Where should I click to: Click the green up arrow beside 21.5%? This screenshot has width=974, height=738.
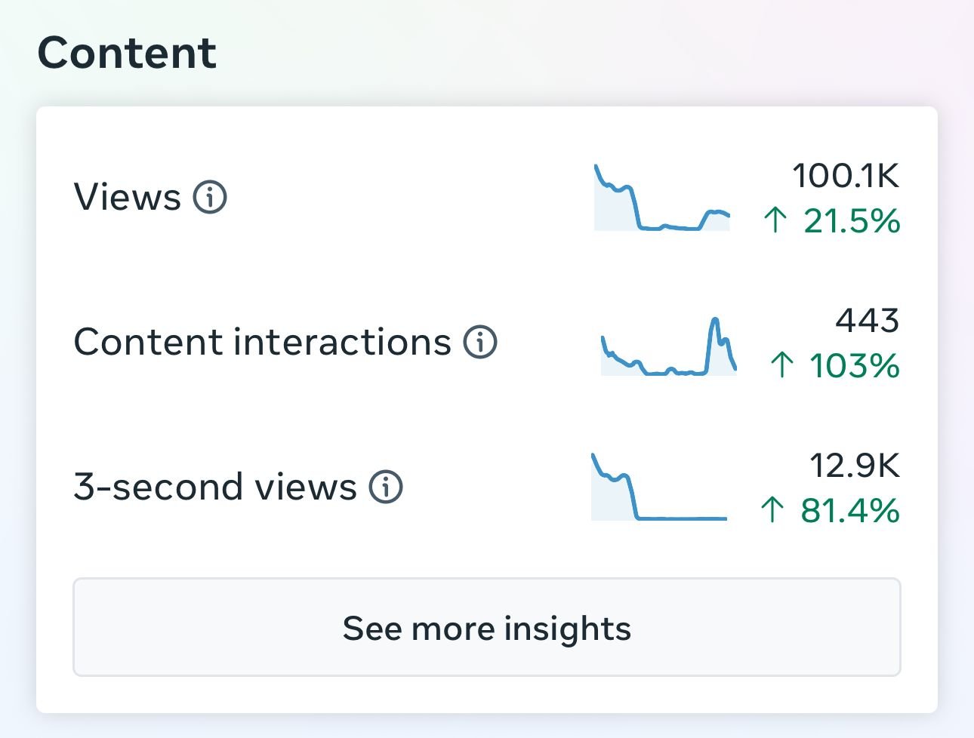coord(775,221)
